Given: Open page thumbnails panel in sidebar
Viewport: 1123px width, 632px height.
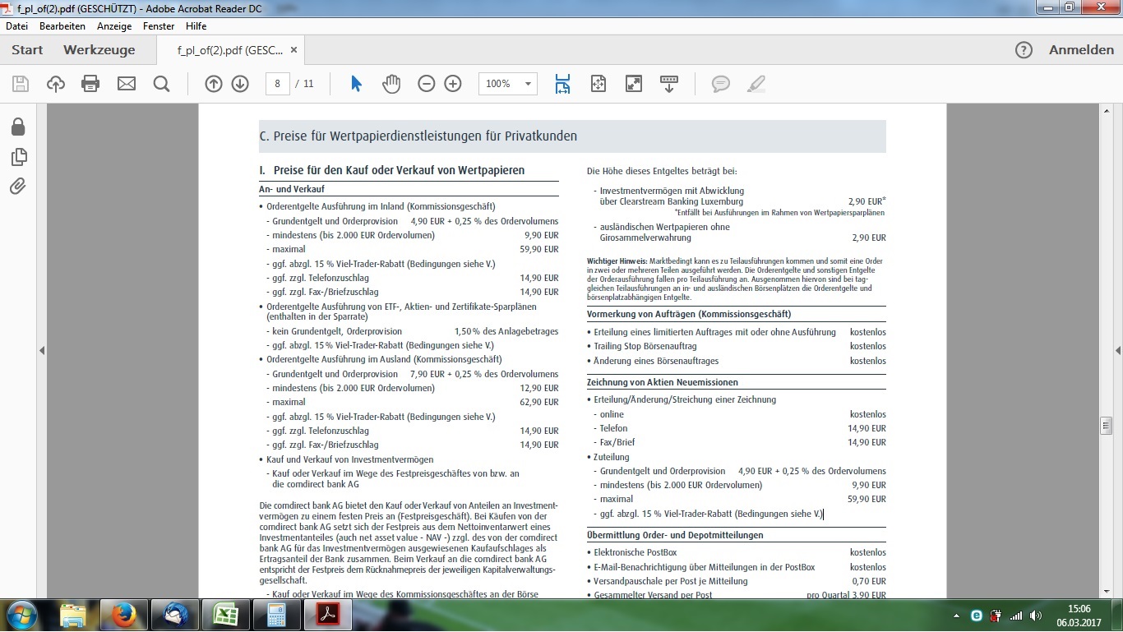Looking at the screenshot, I should 18,157.
